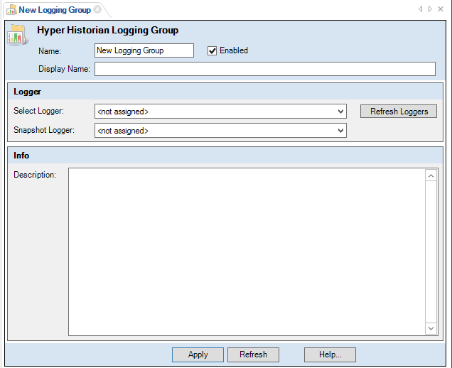Expand the Snapshot Logger dropdown
Viewport: 452px width, 368px height.
[x=341, y=131]
